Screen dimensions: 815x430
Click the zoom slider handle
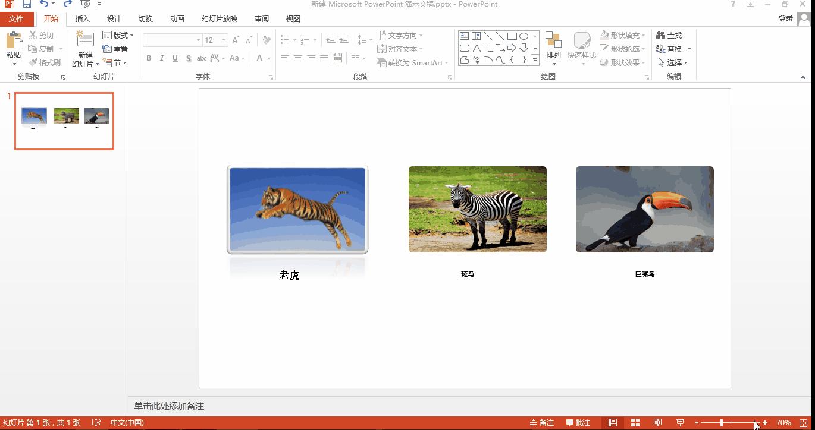pos(722,422)
